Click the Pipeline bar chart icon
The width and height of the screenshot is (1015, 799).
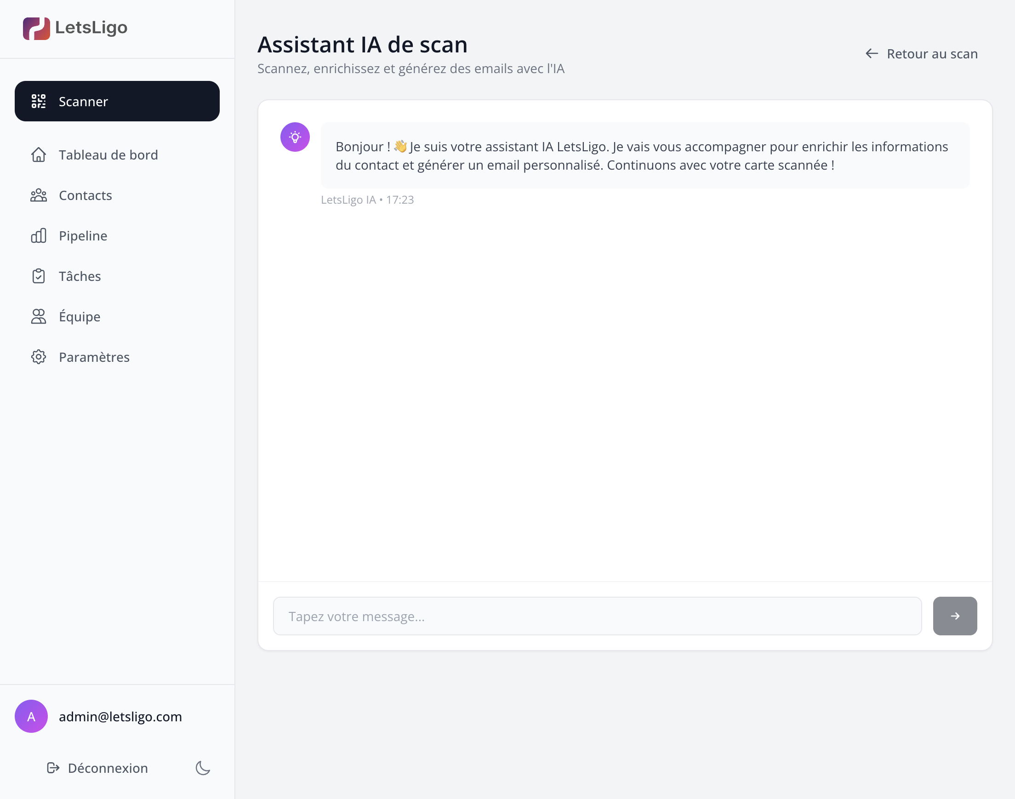(x=38, y=236)
